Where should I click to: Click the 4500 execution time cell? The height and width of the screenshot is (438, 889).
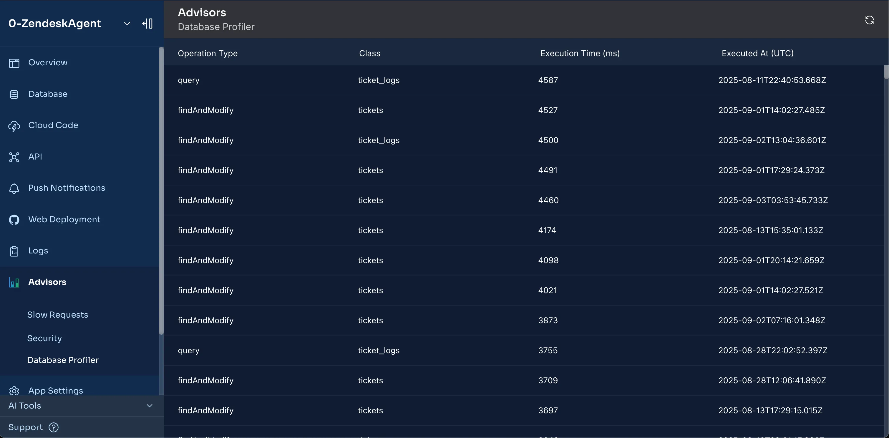pos(548,140)
